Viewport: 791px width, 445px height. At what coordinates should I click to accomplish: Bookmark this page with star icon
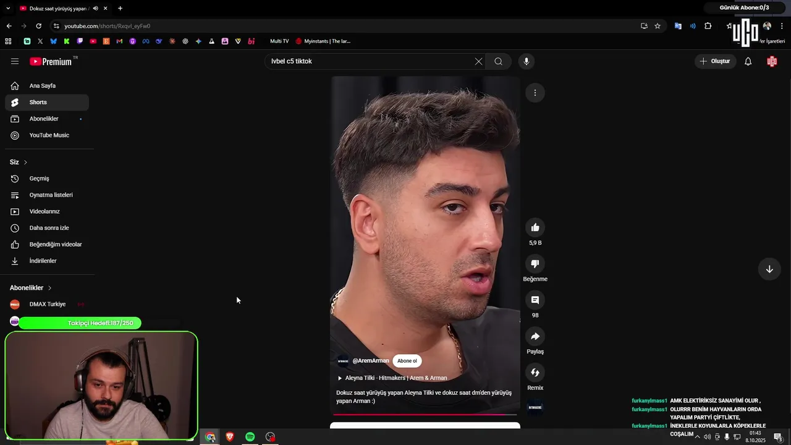click(658, 26)
